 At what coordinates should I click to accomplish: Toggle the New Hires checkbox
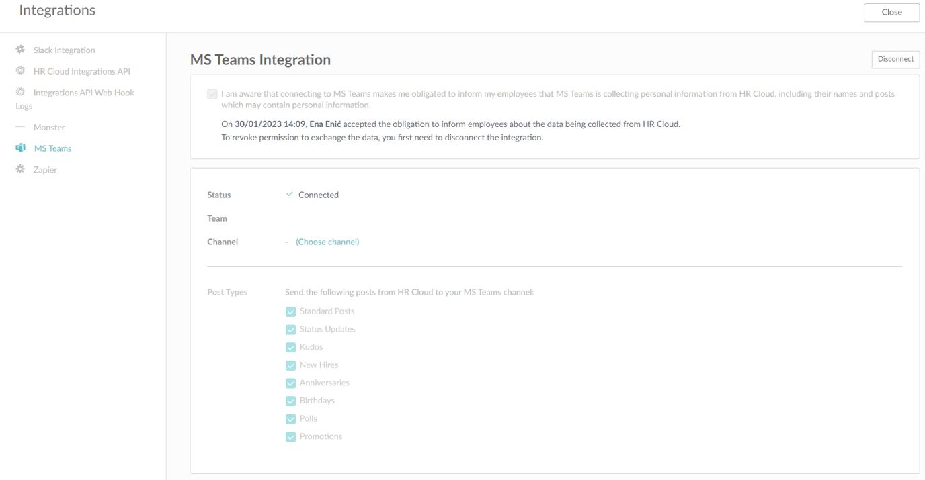[x=290, y=365]
